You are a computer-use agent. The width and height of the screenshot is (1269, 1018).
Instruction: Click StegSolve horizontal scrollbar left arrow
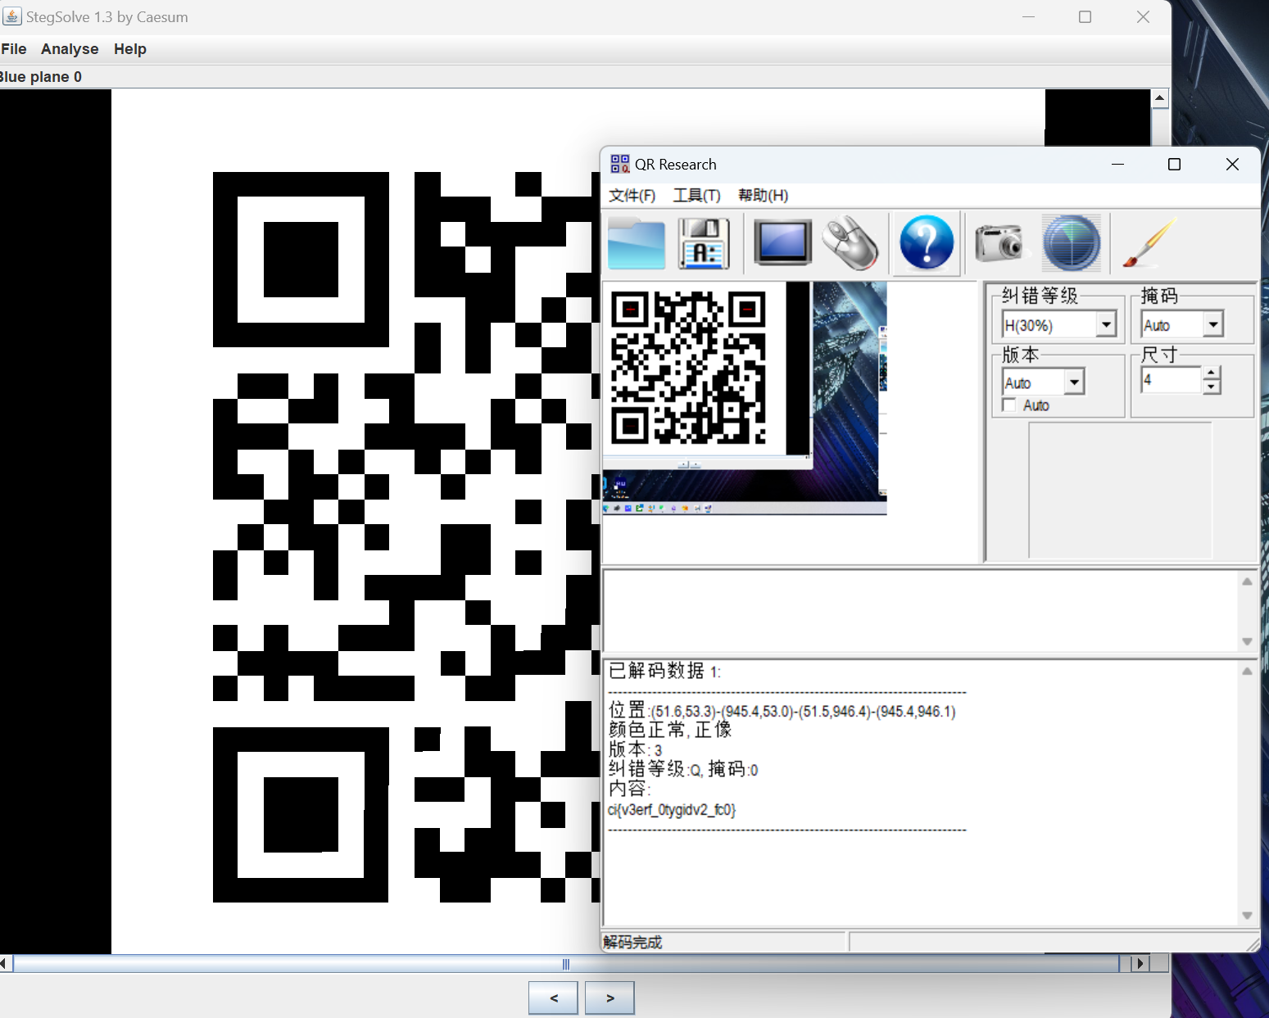[6, 964]
